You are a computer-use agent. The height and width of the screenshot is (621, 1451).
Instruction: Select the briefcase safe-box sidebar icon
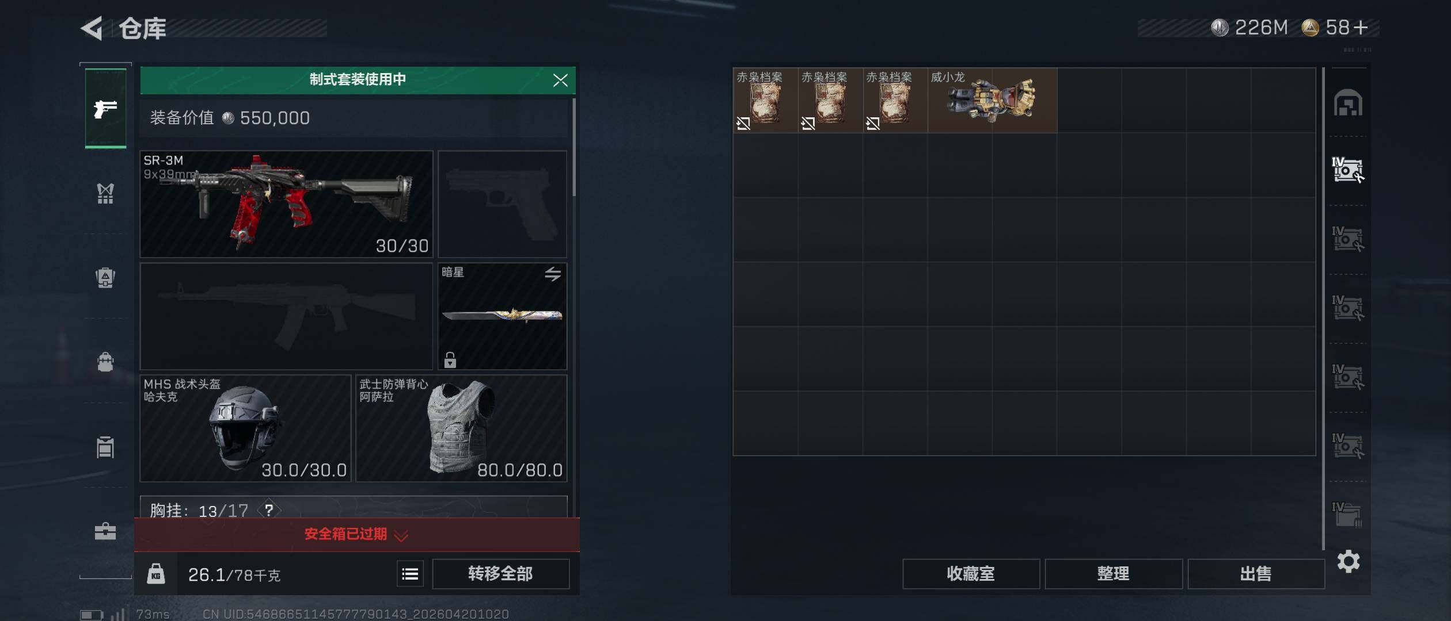pos(105,531)
